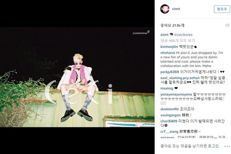Open msaimg commenter profile
The image size is (231, 154).
pos(167,88)
